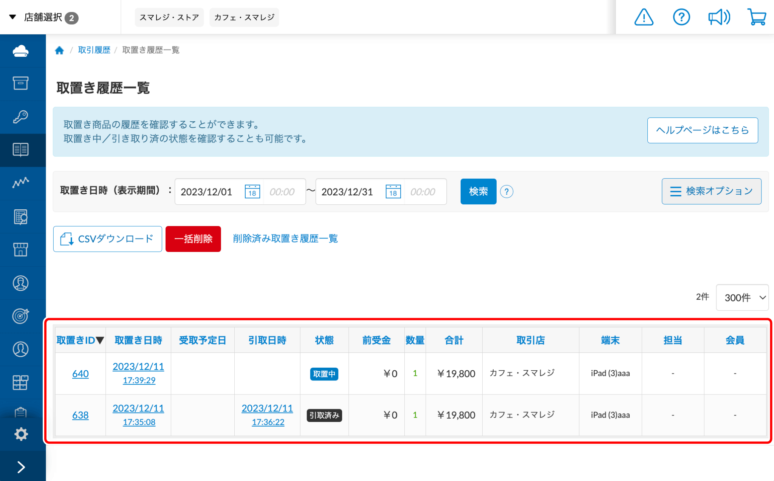Open the cloud icon in the sidebar
The height and width of the screenshot is (481, 774).
pos(21,51)
